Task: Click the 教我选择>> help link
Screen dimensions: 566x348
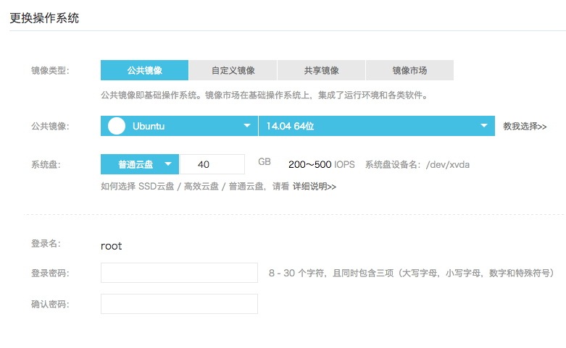Action: point(525,127)
